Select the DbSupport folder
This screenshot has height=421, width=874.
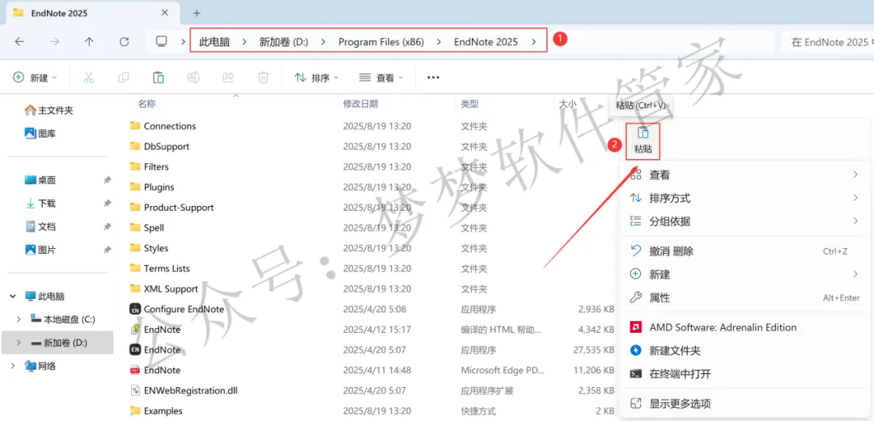(x=166, y=146)
